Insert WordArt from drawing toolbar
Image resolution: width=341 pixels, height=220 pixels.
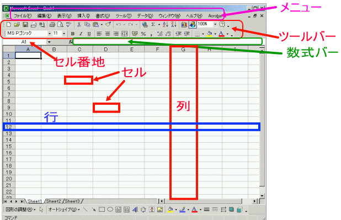(x=135, y=210)
